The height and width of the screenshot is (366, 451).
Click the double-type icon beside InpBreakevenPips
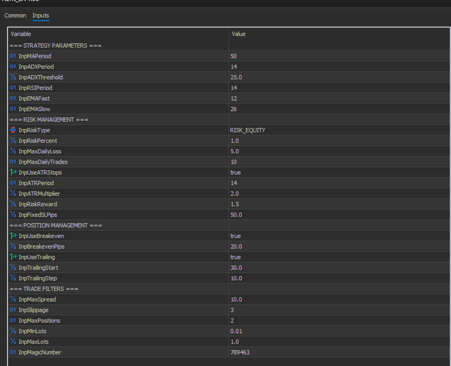pos(13,246)
